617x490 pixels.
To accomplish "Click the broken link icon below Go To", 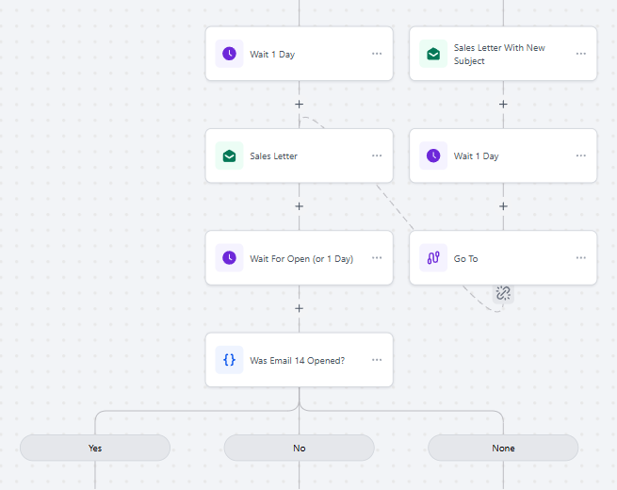I will (x=503, y=293).
